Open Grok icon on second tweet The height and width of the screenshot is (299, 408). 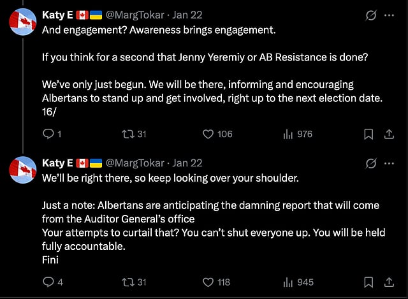pyautogui.click(x=368, y=163)
